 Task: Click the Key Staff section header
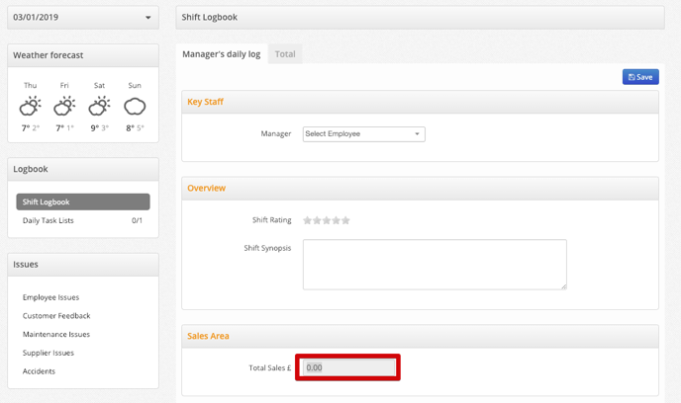click(420, 102)
